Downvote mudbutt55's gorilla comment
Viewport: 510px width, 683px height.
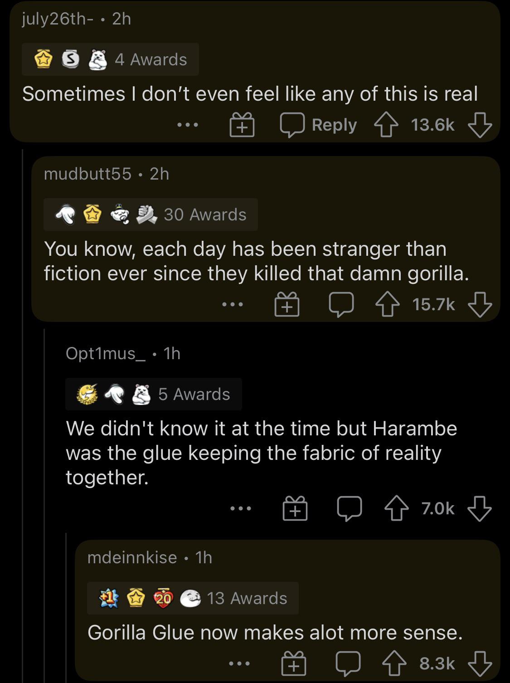click(480, 305)
